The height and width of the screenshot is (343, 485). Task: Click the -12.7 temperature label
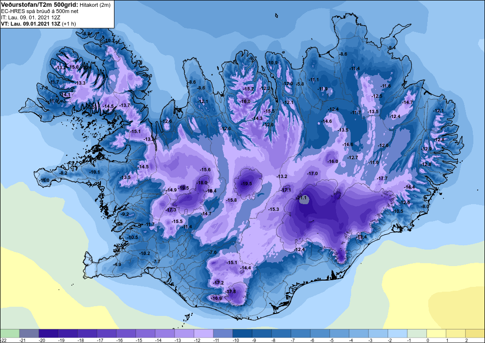click(x=353, y=157)
